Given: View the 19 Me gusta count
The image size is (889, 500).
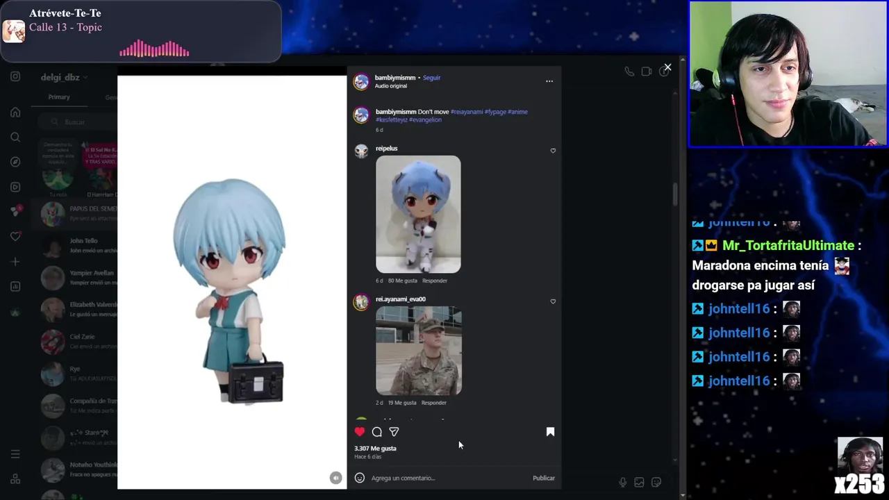Looking at the screenshot, I should (401, 403).
